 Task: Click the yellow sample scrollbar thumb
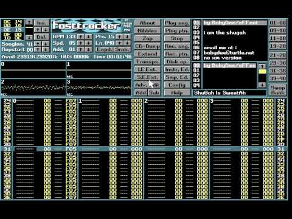262,71
